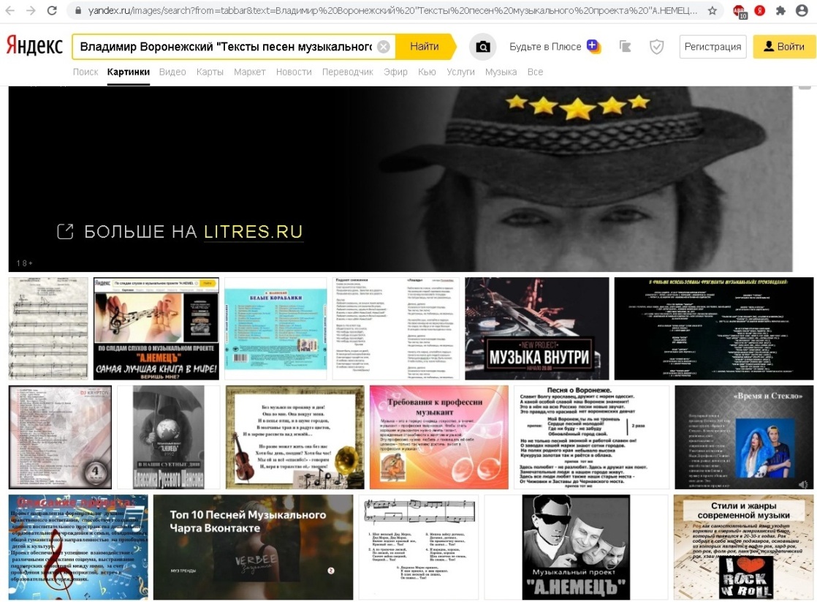817x602 pixels.
Task: Switch to the Видео tab
Action: click(172, 72)
